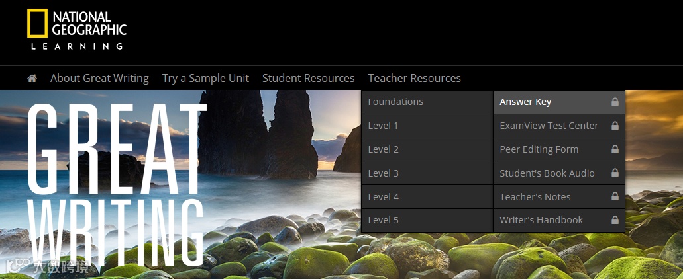The width and height of the screenshot is (683, 279).
Task: Open the Answer Key resource
Action: click(x=559, y=102)
